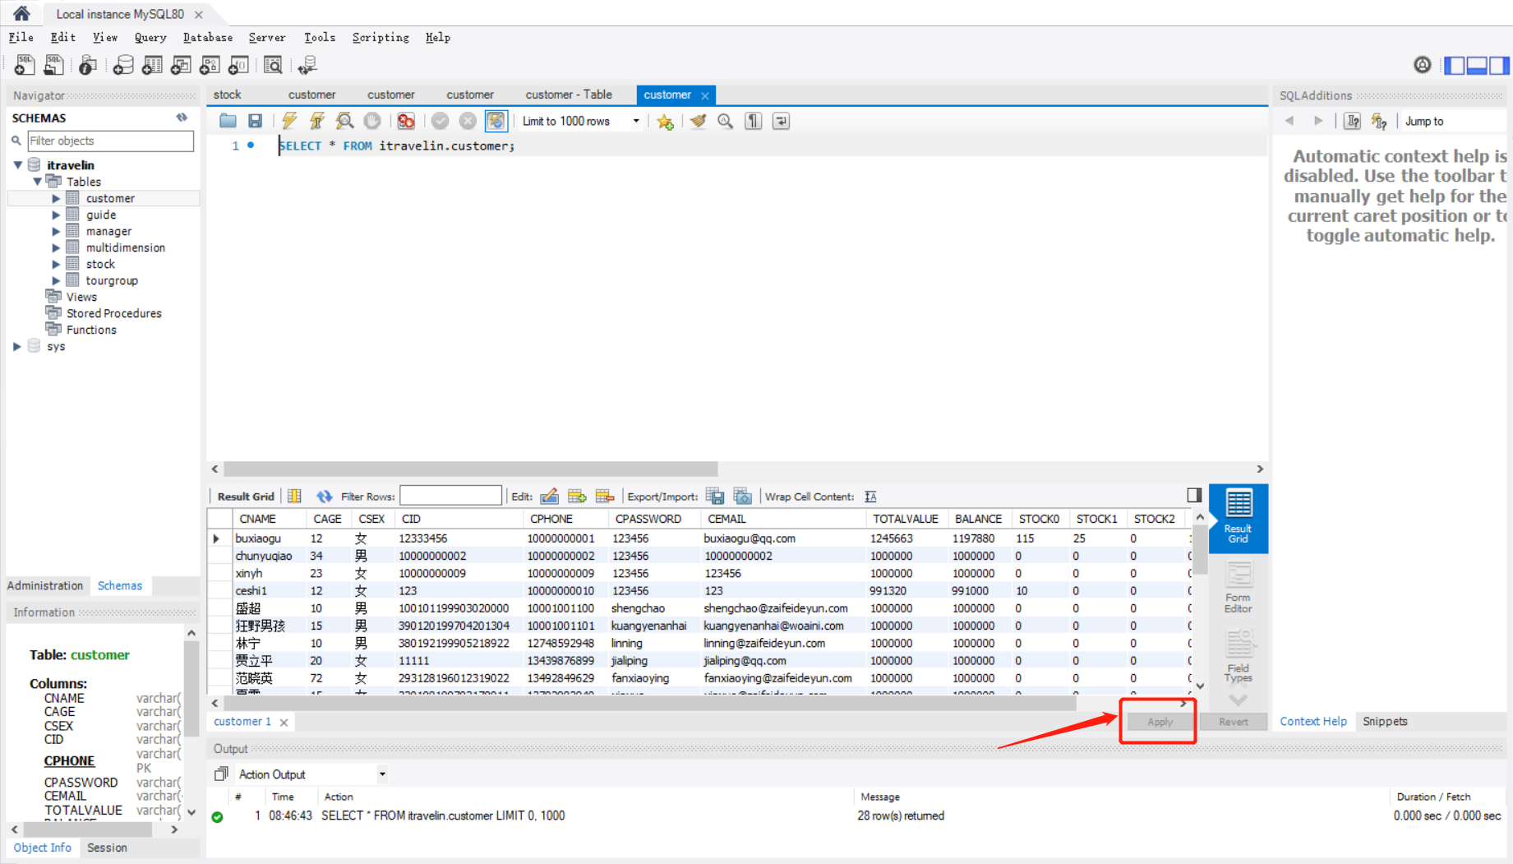Open Workbench preferences gear icon
The height and width of the screenshot is (864, 1513).
(1422, 65)
